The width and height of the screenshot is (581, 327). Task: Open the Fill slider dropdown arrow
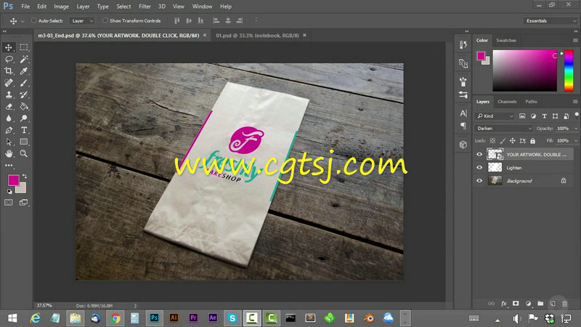pos(575,140)
